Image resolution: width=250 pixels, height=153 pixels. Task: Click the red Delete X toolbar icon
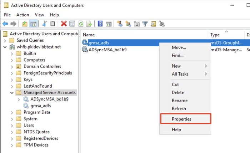[64, 24]
